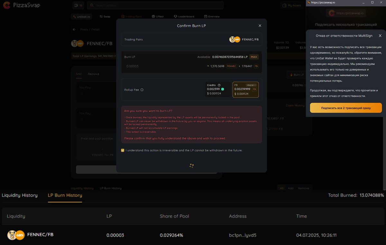Filter history by Remove

click(x=303, y=188)
